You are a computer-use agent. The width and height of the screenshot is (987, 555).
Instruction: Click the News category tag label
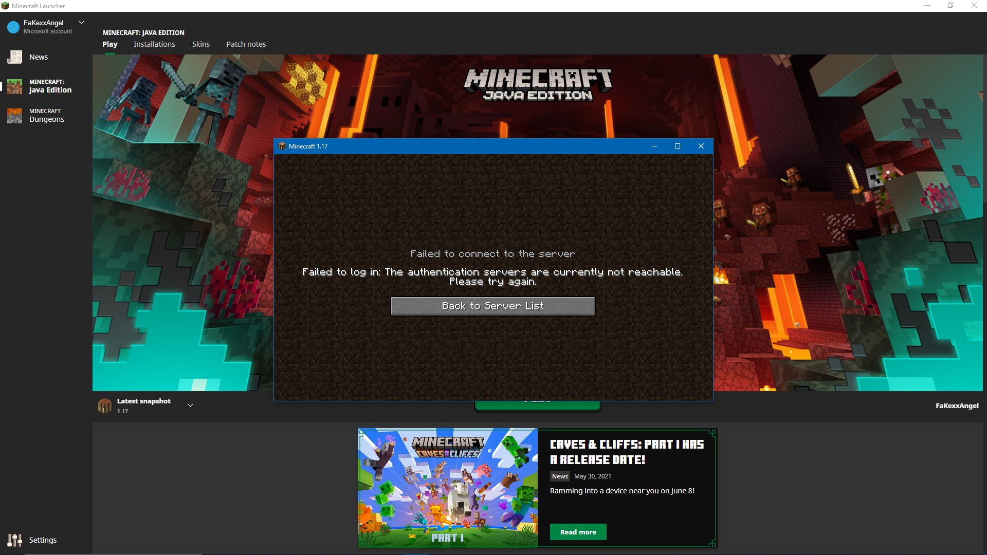560,476
